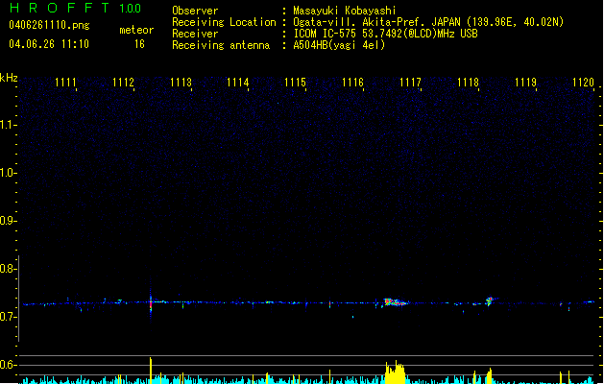Viewport: 604px width, 384px height.
Task: Click the tall yellow power spike after 1112
Action: (151, 371)
